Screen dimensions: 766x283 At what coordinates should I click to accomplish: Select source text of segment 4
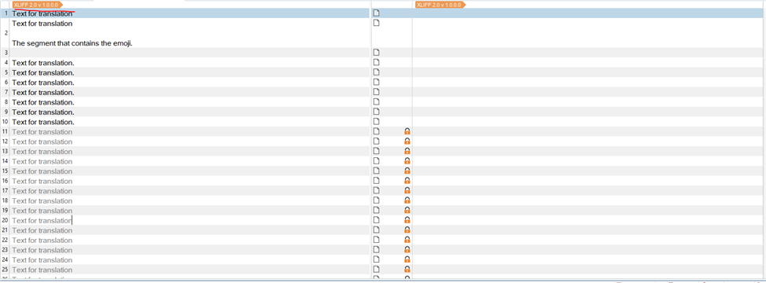click(43, 63)
